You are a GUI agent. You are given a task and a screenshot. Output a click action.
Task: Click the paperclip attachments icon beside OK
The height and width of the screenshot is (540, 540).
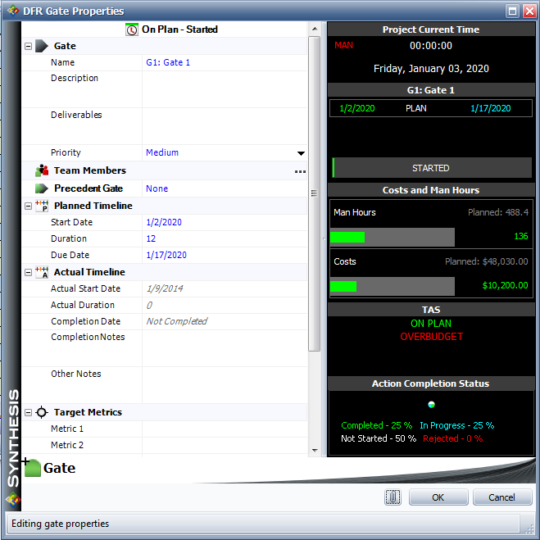point(393,497)
